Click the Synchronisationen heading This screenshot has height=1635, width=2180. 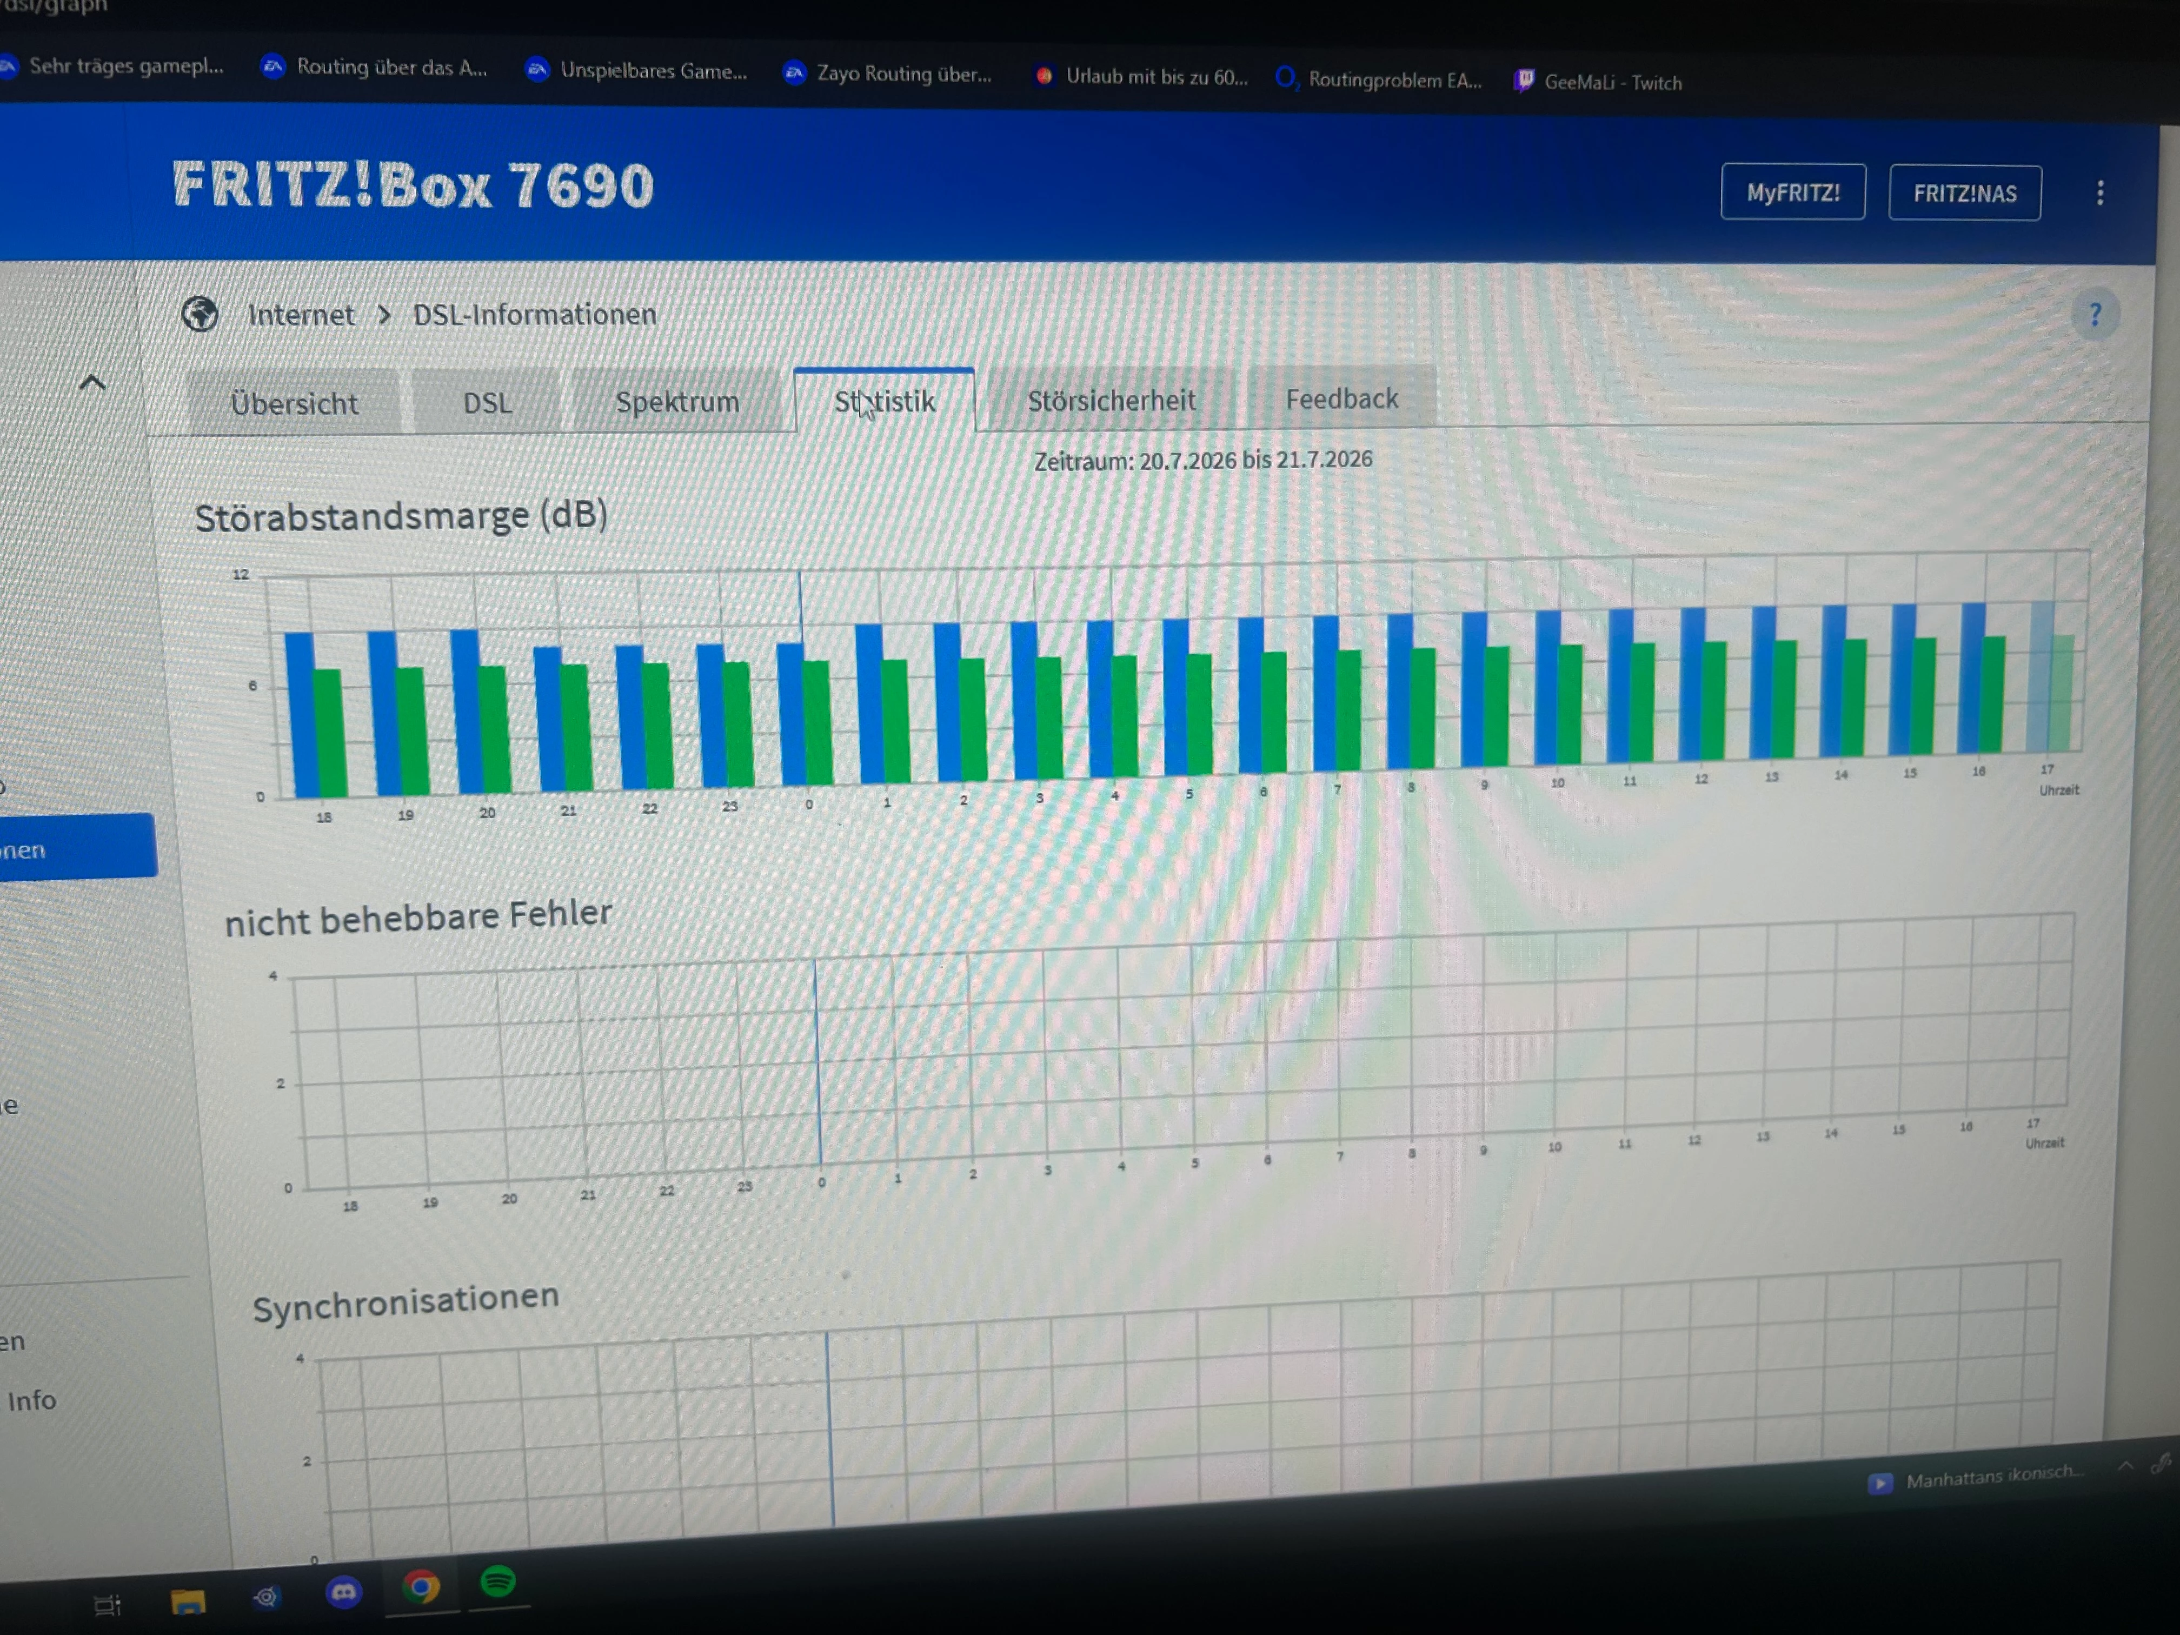coord(405,1301)
